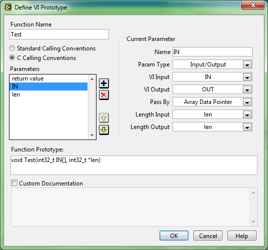The width and height of the screenshot is (268, 250).
Task: Add a new parameter with the plus icon
Action: point(104,83)
